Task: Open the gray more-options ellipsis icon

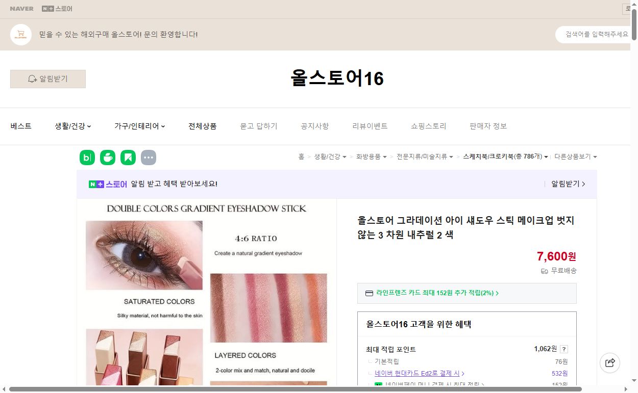Action: click(x=149, y=158)
